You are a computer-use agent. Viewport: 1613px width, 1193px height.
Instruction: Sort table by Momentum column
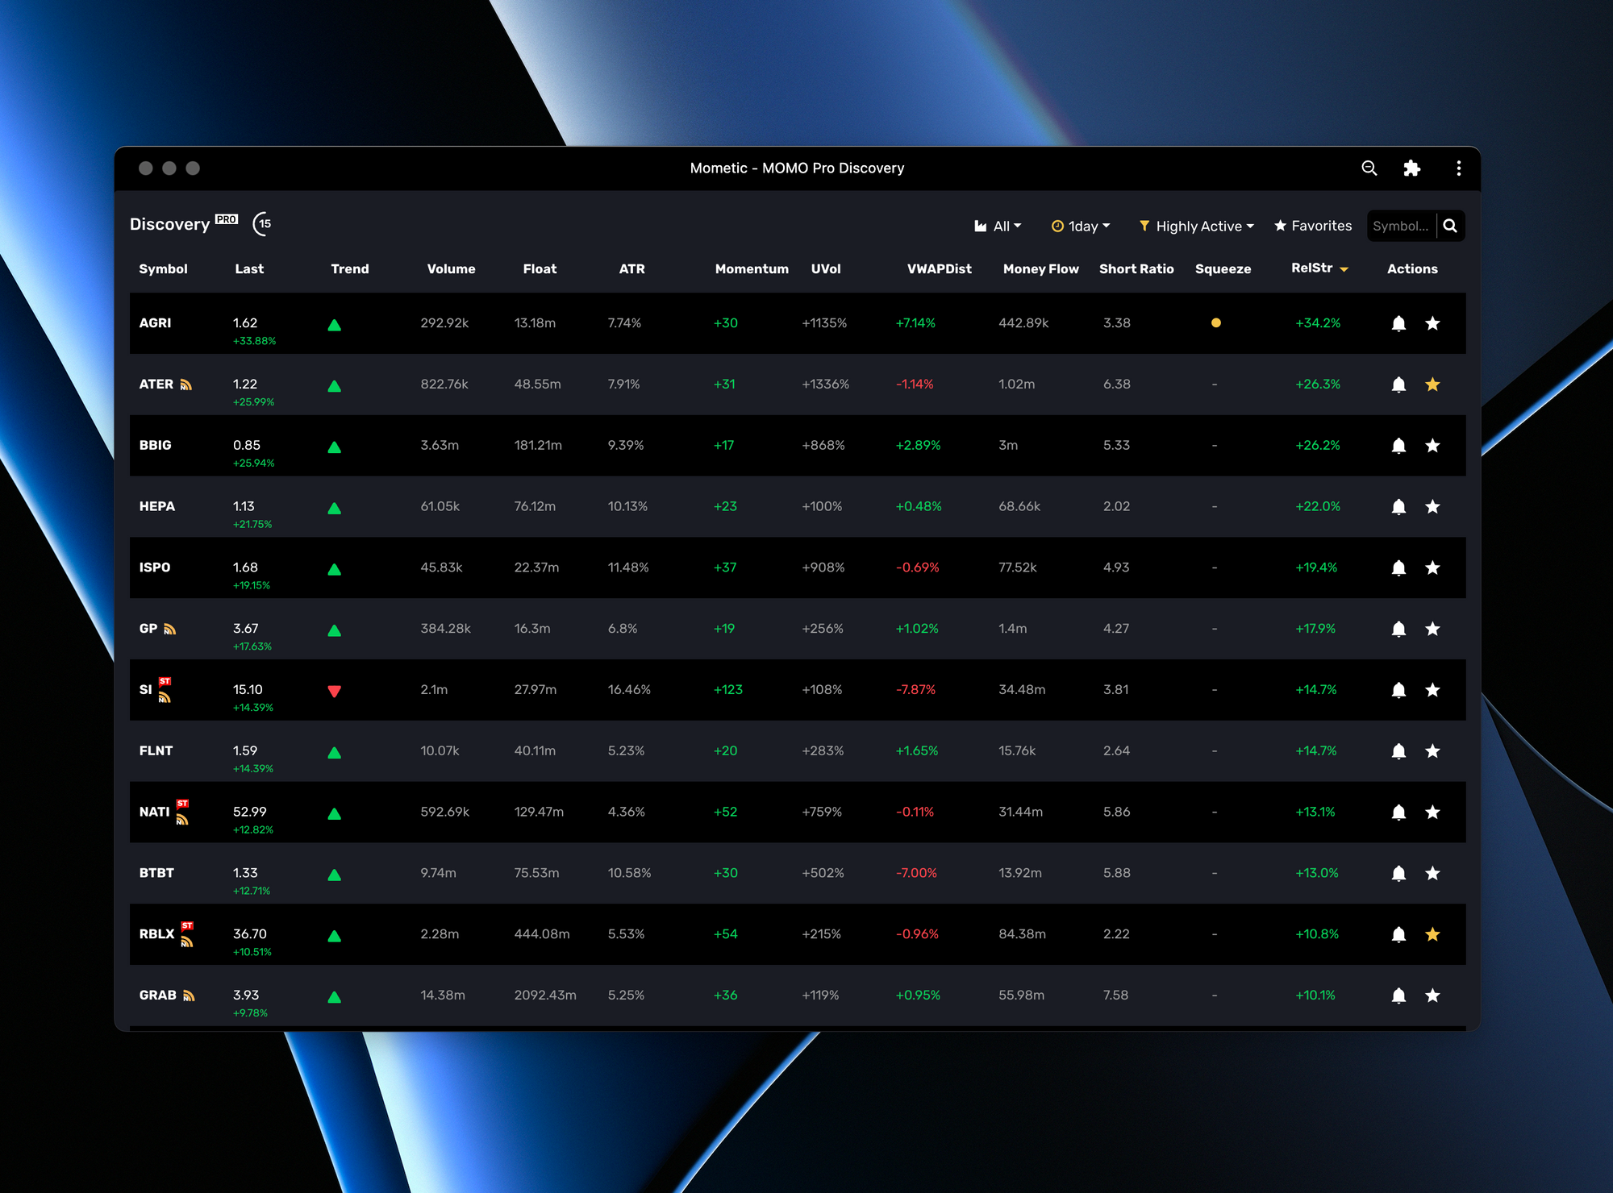coord(751,268)
